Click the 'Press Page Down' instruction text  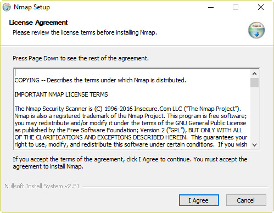coord(81,58)
